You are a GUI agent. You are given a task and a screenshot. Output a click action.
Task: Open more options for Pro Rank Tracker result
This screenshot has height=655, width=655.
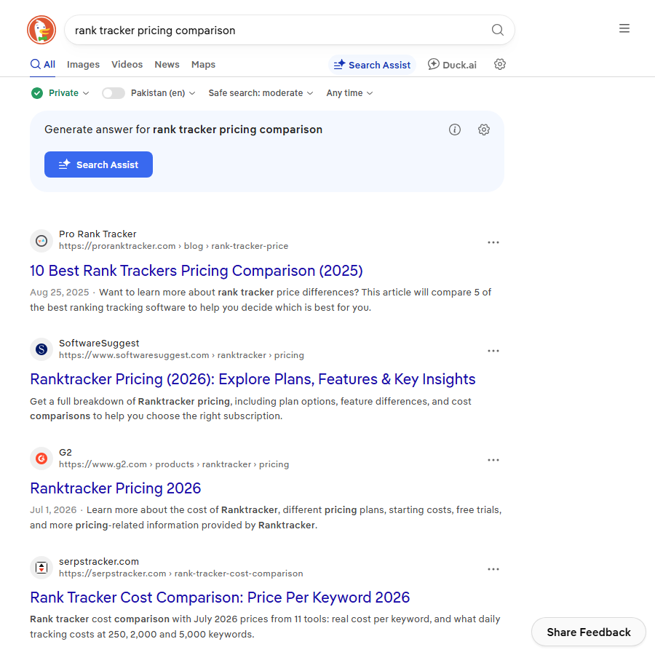[x=493, y=242]
